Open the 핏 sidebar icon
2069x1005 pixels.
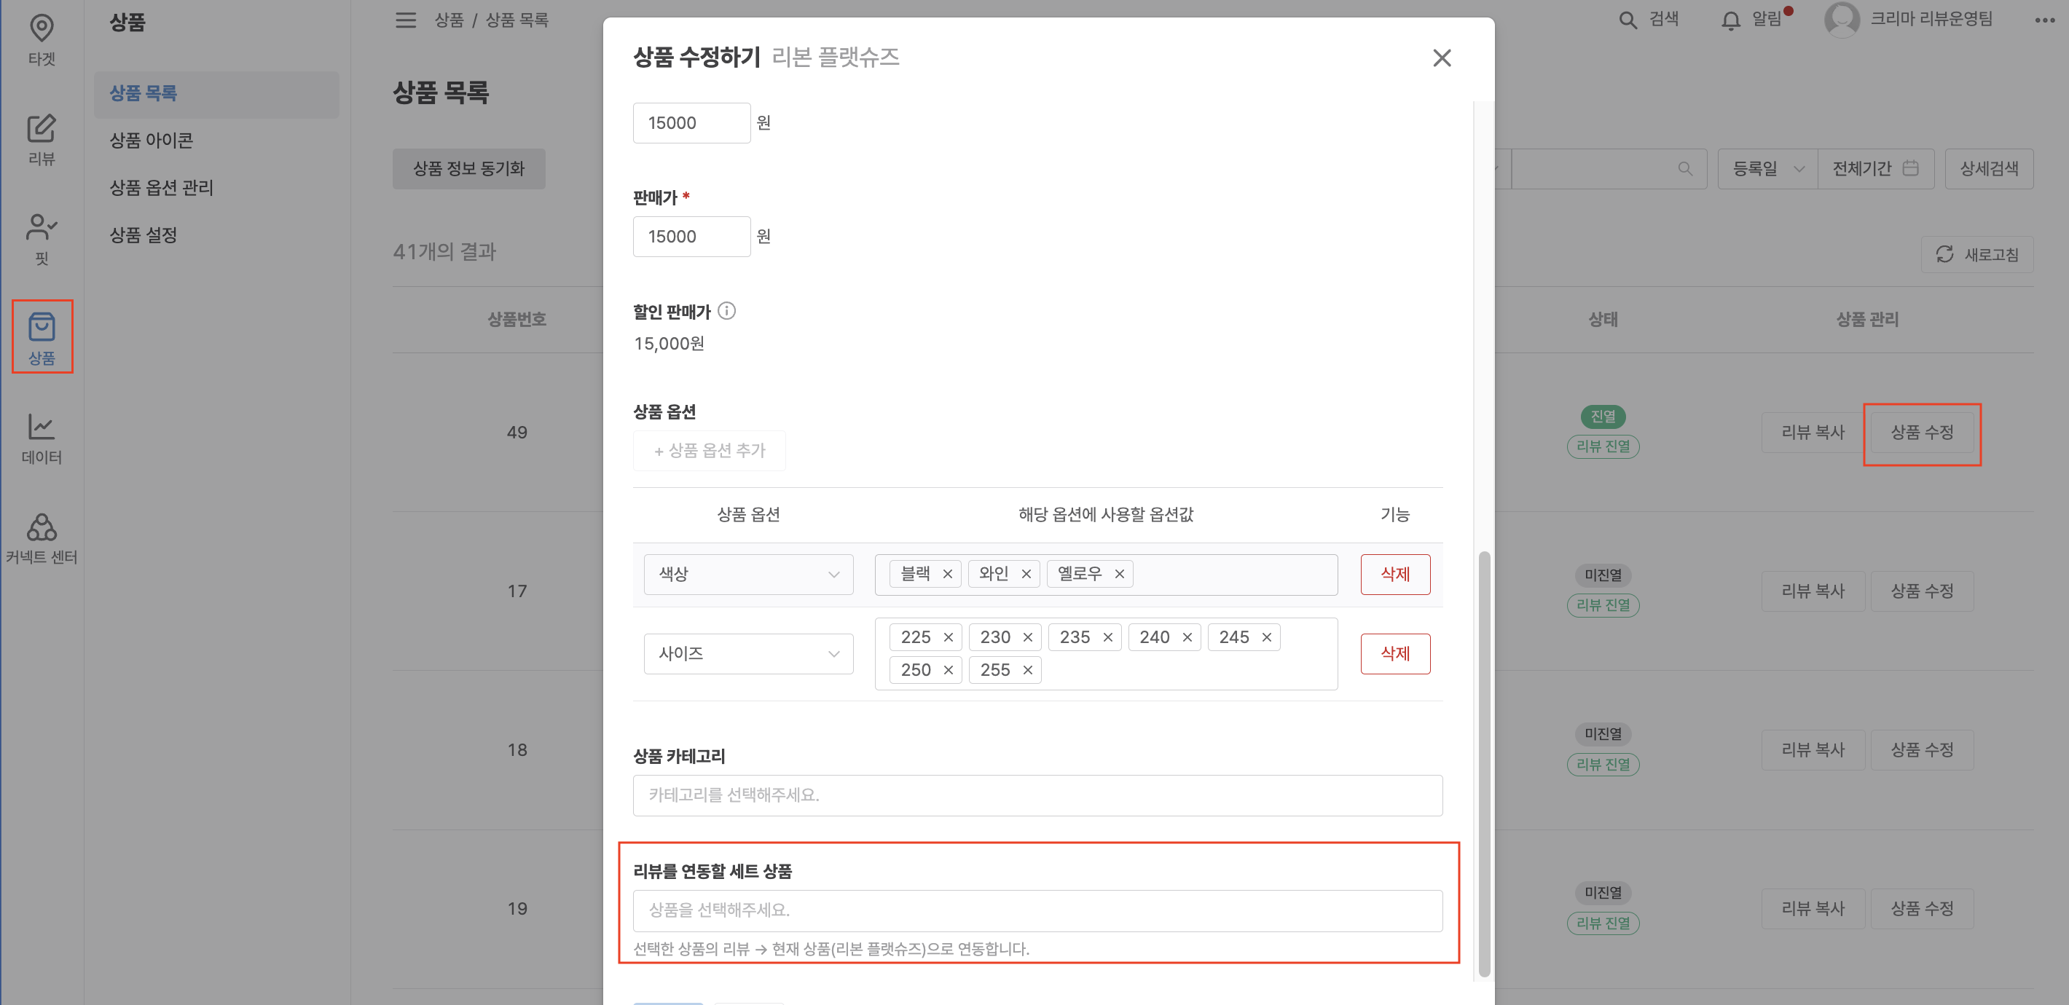point(41,237)
